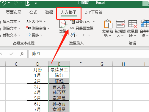Switch to the 数据 tab
149x112 pixels.
pyautogui.click(x=49, y=12)
